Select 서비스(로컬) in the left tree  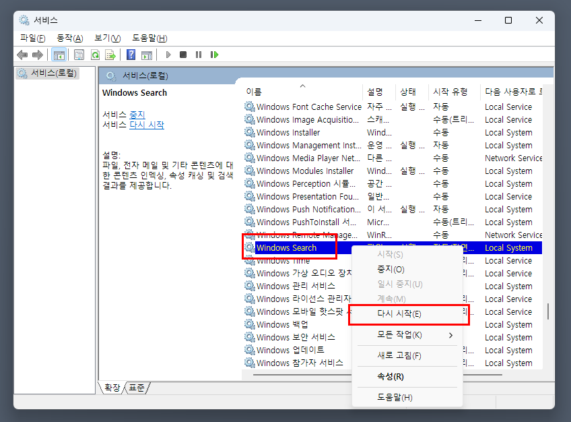point(48,73)
